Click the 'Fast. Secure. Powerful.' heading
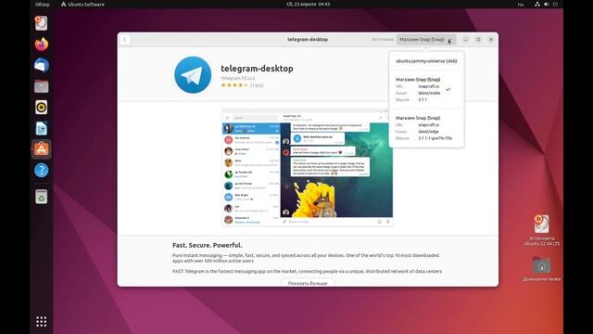This screenshot has width=593, height=334. click(208, 245)
